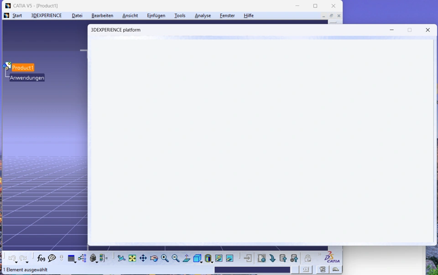Toggle the lock icon in toolbar

point(308,258)
